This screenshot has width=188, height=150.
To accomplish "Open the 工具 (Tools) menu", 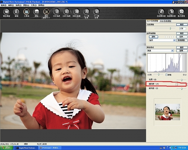I will [x=34, y=5].
